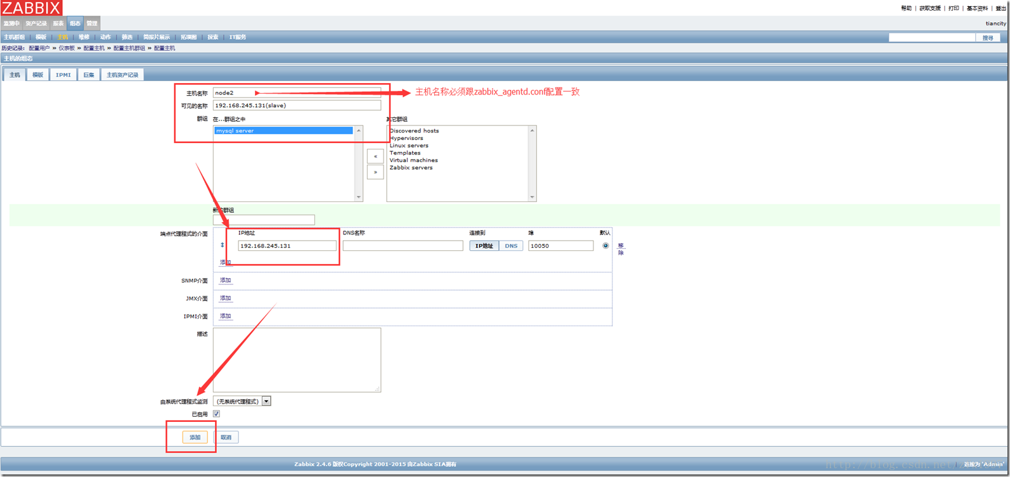Focus the IP地址 field with 192.168.245.131

[287, 246]
